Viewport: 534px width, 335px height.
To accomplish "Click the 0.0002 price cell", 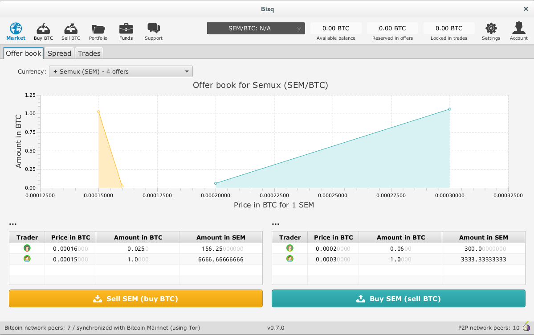I will coord(334,249).
